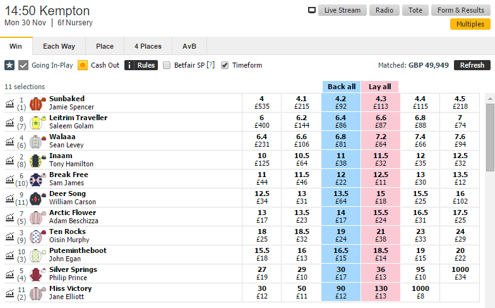
Task: Open the 4 Places tab
Action: [148, 46]
